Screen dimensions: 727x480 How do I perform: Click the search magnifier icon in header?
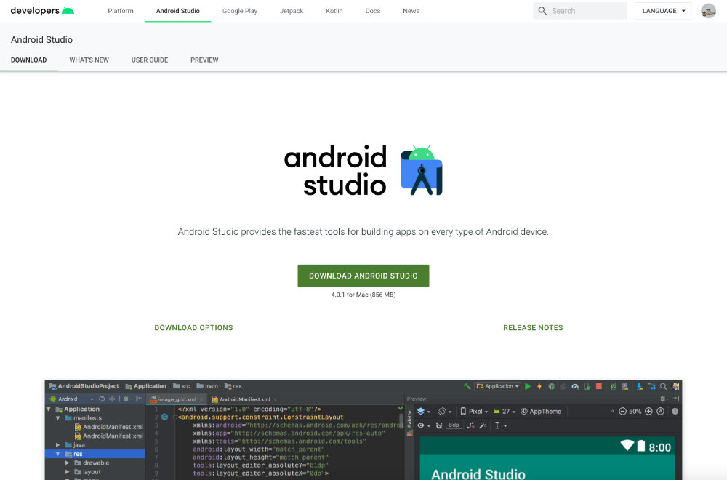point(542,11)
